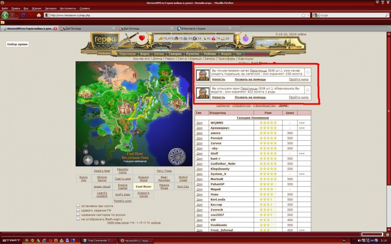391x244 pixels.
Task: Select radio for the 422 золота hunt
Action: pos(308,90)
